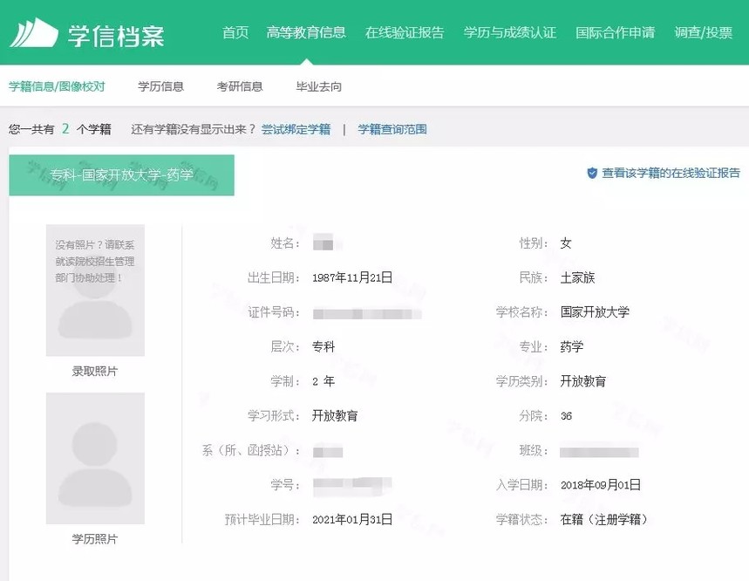Click 层次 value 专科
This screenshot has width=749, height=581.
[x=323, y=346]
